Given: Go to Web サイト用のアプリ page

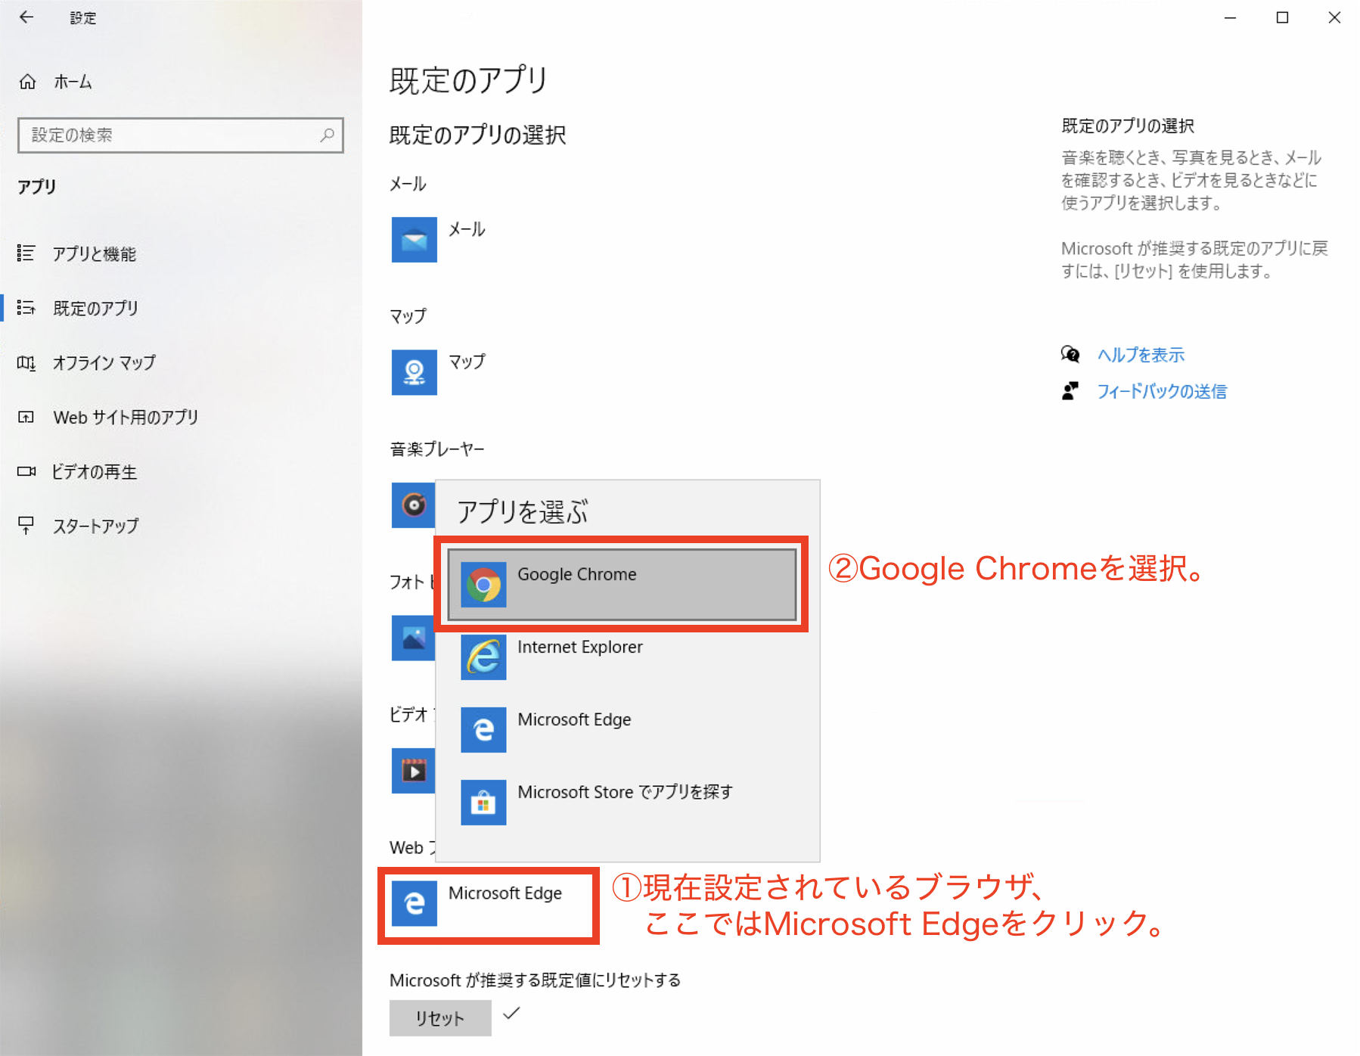Looking at the screenshot, I should 181,417.
